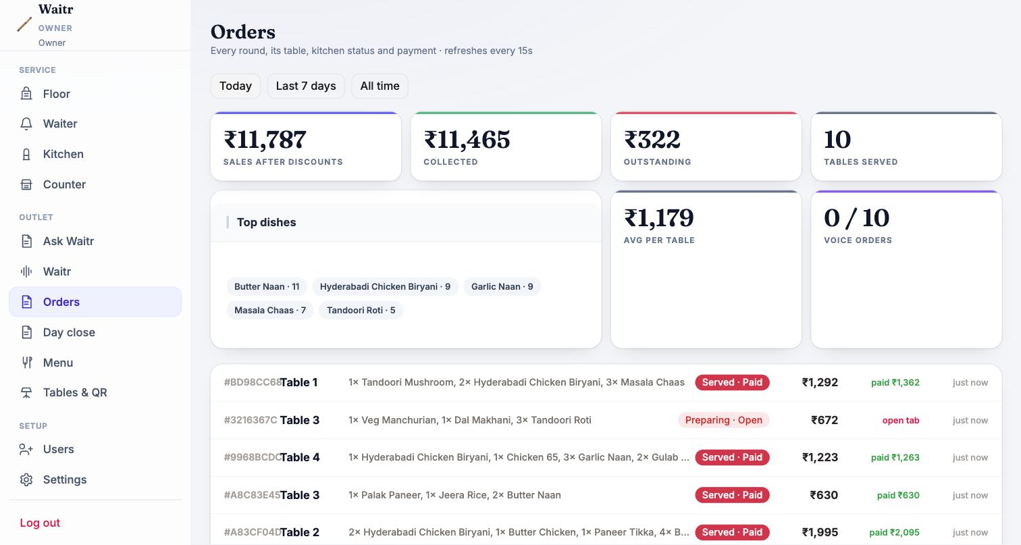1021x545 pixels.
Task: Click the Waitr waveform icon
Action: (26, 271)
